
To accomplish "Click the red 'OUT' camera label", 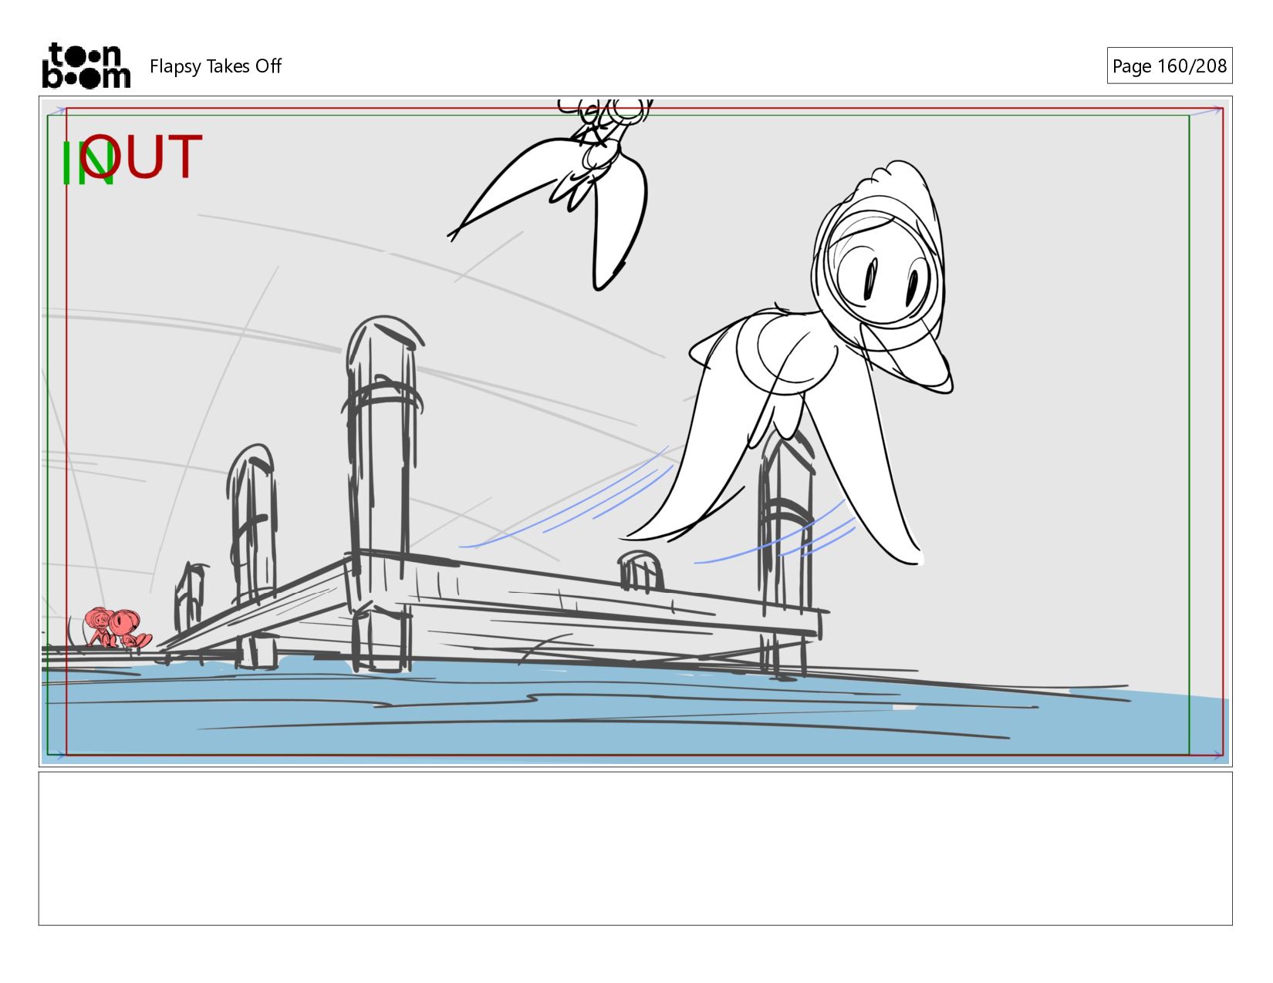I will [141, 157].
